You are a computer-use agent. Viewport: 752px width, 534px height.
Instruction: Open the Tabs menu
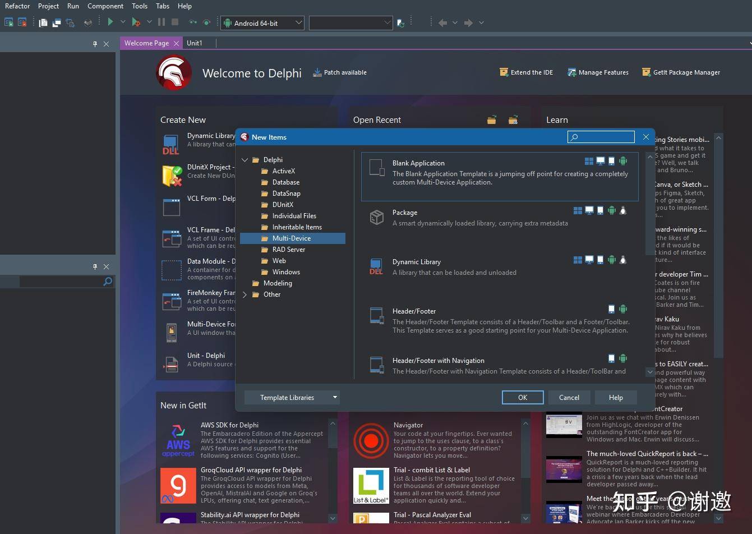pyautogui.click(x=163, y=6)
